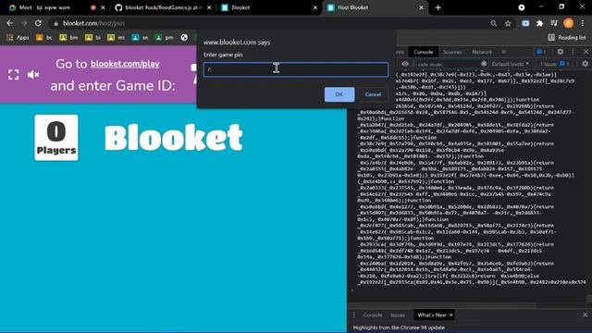Open a new browser tab
The height and width of the screenshot is (333, 592).
tap(438, 7)
